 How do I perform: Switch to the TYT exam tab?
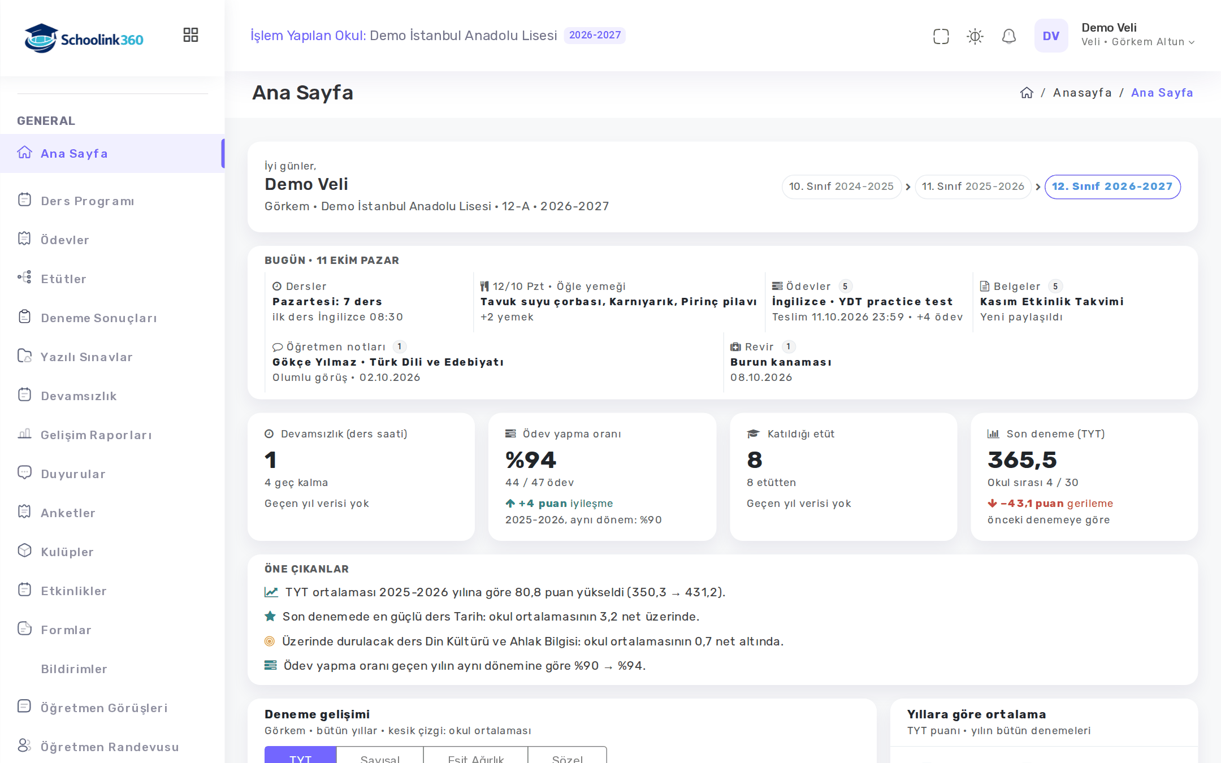[300, 755]
